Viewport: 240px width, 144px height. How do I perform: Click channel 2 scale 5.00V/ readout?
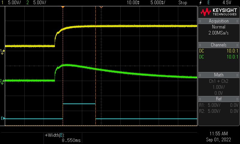click(40, 2)
